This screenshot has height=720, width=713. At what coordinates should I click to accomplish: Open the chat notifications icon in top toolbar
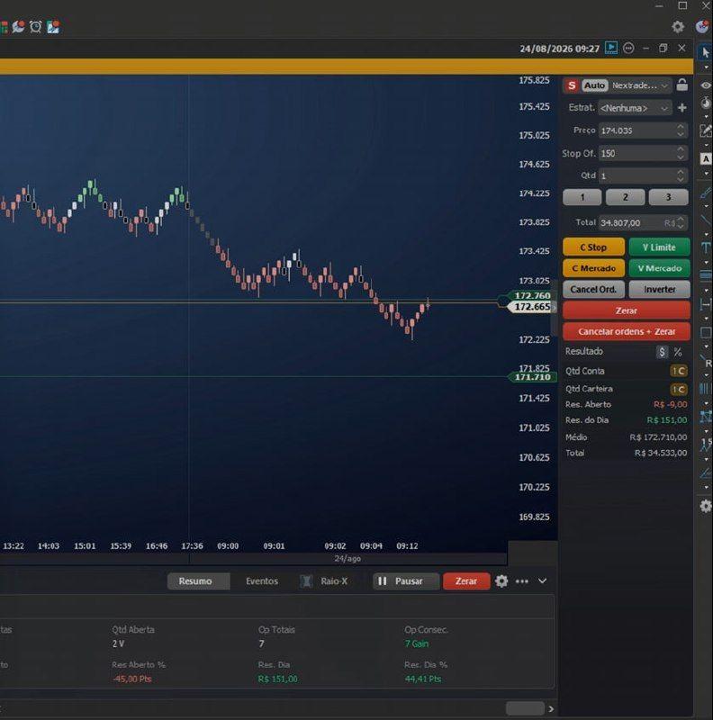[x=18, y=27]
